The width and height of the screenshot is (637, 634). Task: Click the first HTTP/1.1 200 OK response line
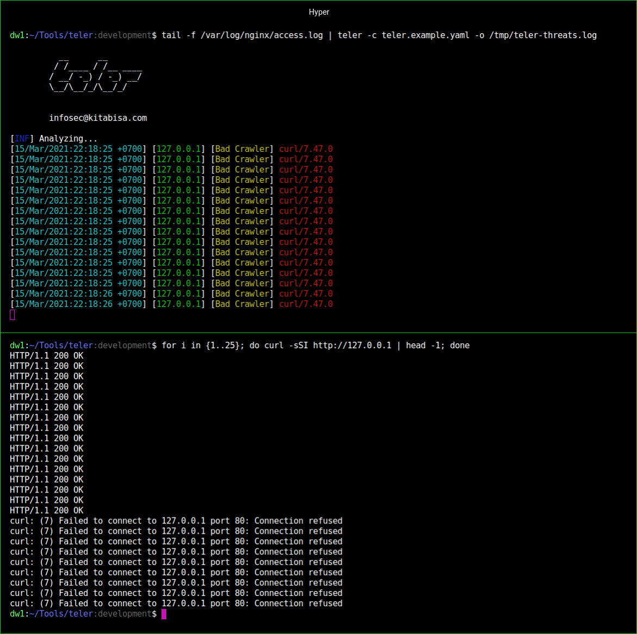47,355
